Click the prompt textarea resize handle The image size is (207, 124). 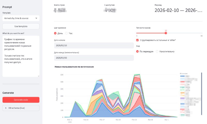(38, 76)
